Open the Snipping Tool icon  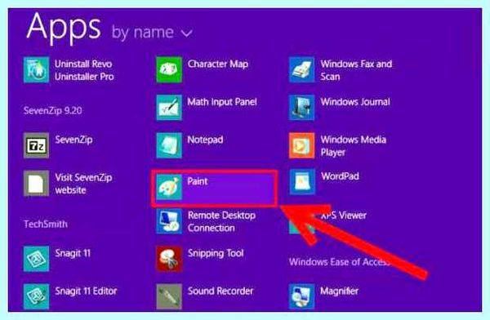169,259
